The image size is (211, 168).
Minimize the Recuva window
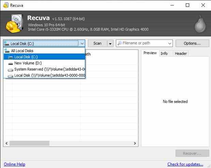[172, 5]
